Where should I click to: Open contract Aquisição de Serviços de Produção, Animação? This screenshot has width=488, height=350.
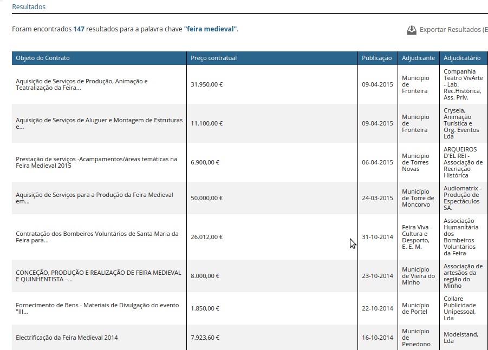(81, 84)
